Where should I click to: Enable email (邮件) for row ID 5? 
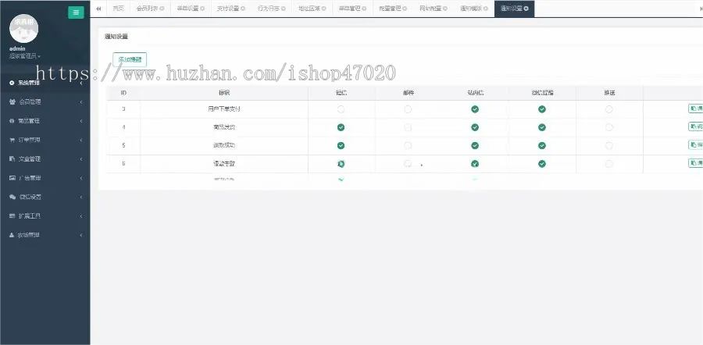(408, 146)
